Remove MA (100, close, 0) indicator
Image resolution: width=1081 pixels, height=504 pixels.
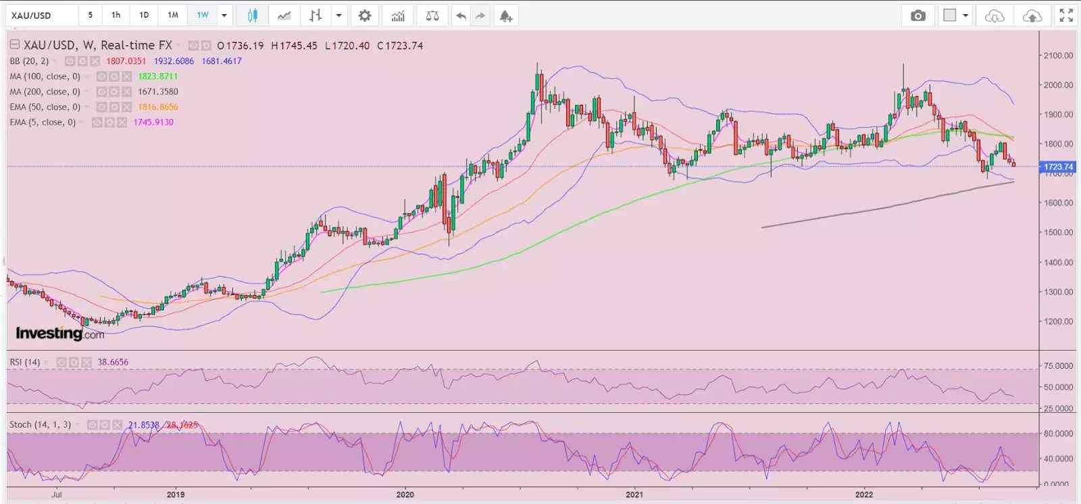pyautogui.click(x=126, y=76)
